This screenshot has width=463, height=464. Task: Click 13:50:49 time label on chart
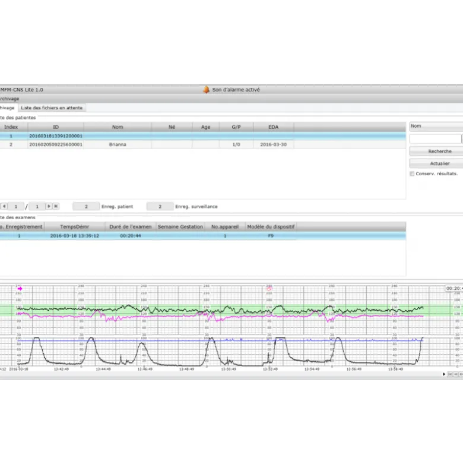(229, 370)
